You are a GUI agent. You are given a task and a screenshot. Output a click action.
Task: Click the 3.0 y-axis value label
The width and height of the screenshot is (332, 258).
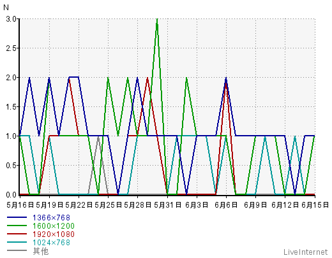tap(11, 19)
